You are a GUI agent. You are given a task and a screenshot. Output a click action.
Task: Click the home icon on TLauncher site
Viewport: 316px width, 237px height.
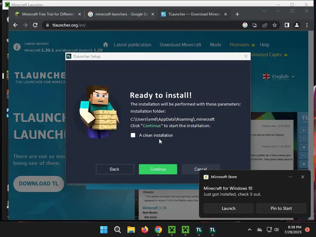click(106, 44)
